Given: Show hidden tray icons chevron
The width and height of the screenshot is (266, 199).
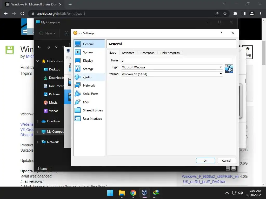Looking at the screenshot, I should click(x=227, y=193).
